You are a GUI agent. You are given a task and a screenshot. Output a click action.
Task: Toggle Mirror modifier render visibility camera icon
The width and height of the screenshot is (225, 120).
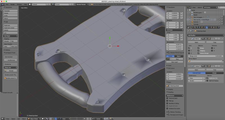pos(203,39)
